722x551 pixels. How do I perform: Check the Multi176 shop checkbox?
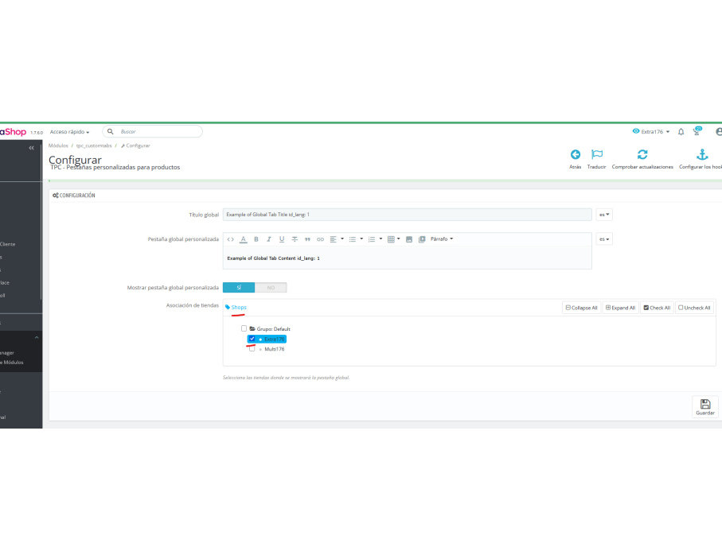(252, 348)
